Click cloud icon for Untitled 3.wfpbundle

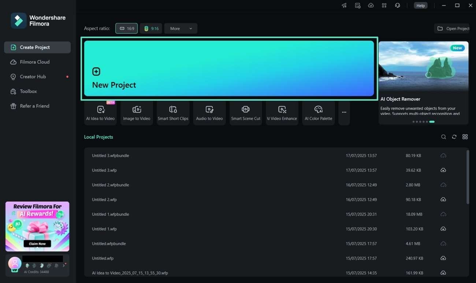(443, 156)
